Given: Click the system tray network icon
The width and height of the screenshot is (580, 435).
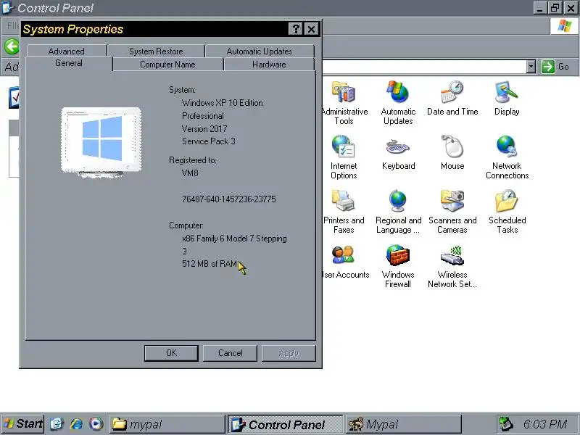Looking at the screenshot, I should [505, 424].
